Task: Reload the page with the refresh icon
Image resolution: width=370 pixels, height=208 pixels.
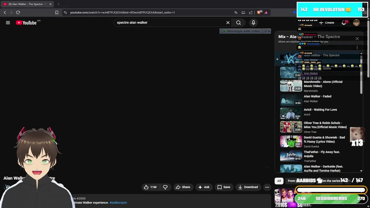Action: pyautogui.click(x=18, y=12)
